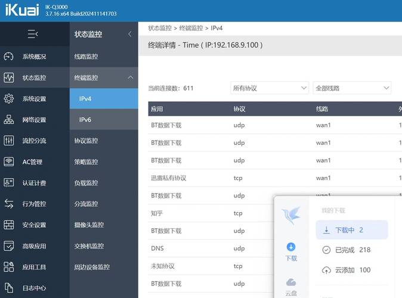Click the IK-Q3000 version text
This screenshot has height=298, width=402.
[81, 10]
